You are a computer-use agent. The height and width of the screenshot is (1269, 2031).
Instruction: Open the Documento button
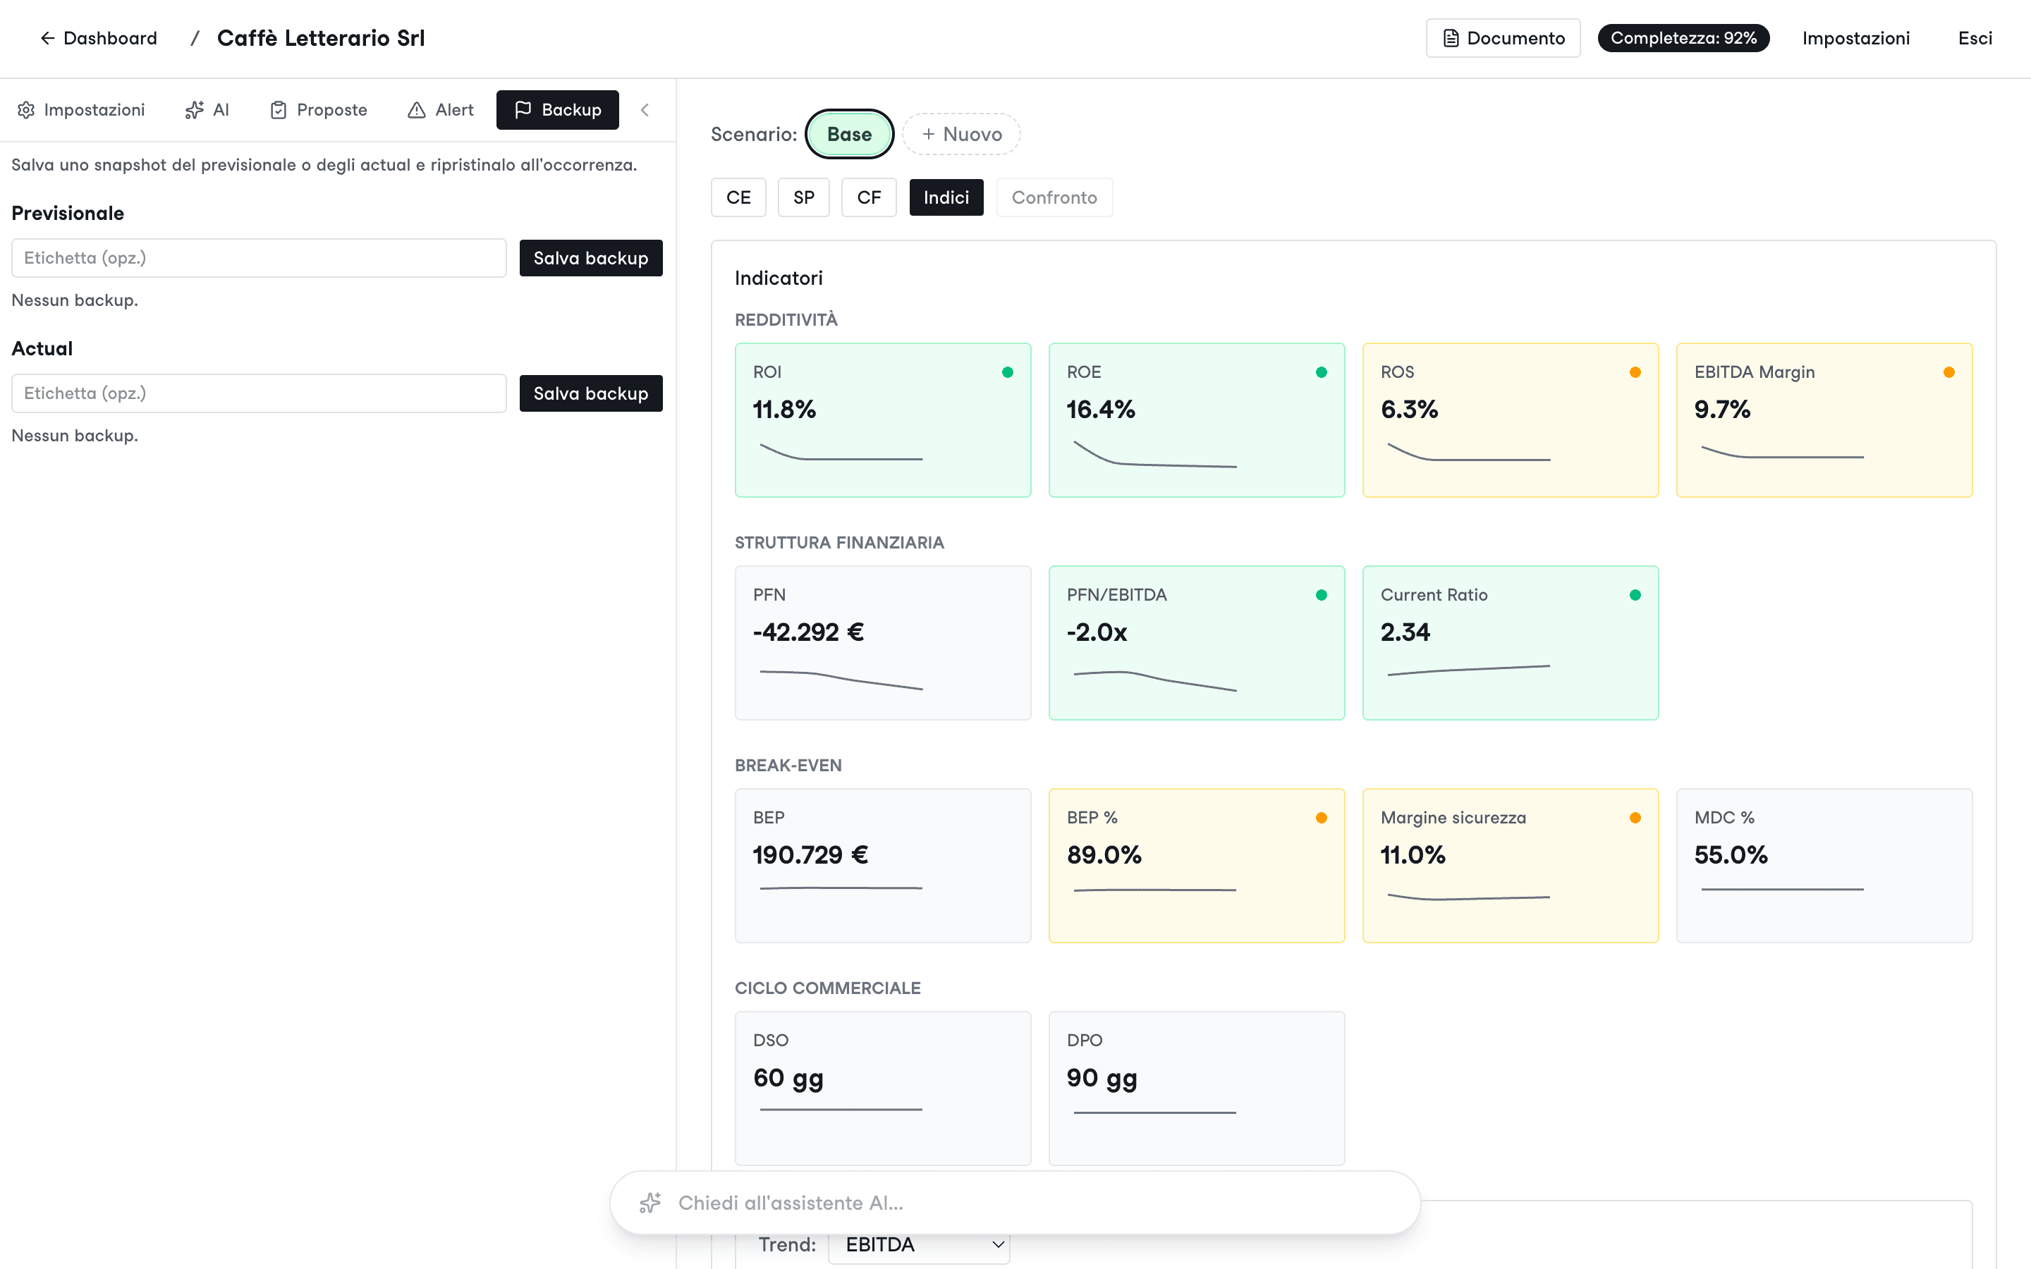pos(1502,38)
